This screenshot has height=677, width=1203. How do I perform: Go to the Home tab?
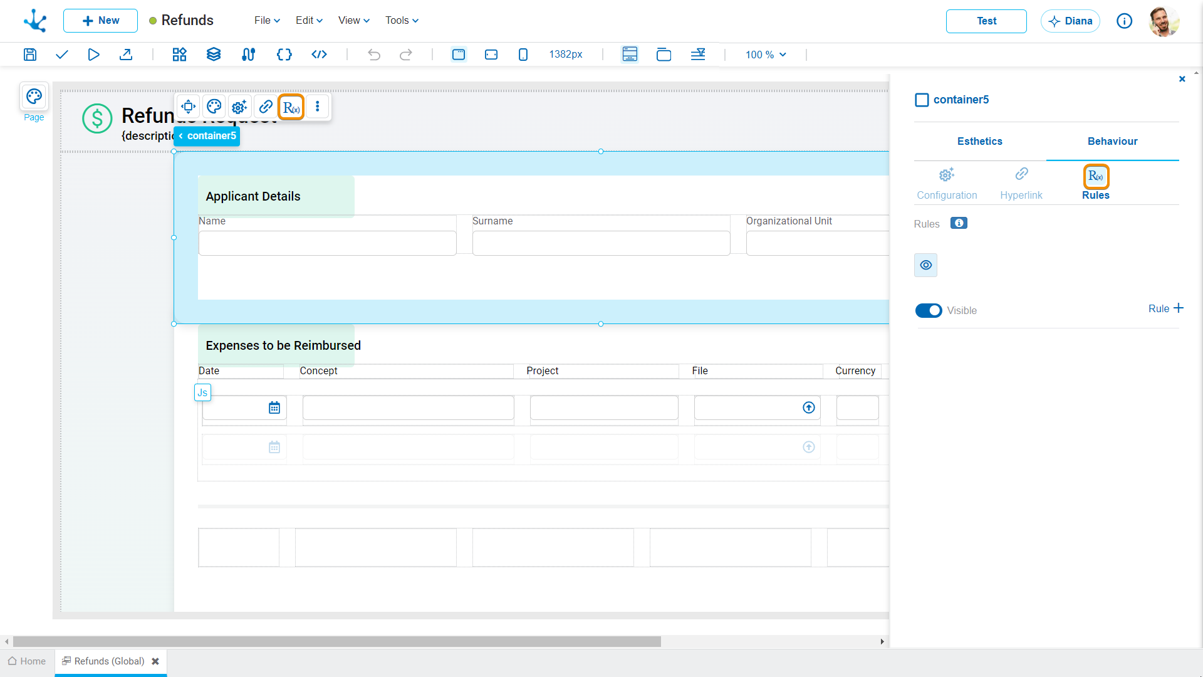coord(27,661)
